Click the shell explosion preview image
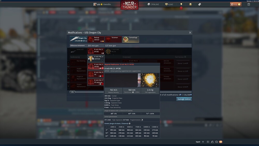This screenshot has width=259, height=146. [132, 80]
